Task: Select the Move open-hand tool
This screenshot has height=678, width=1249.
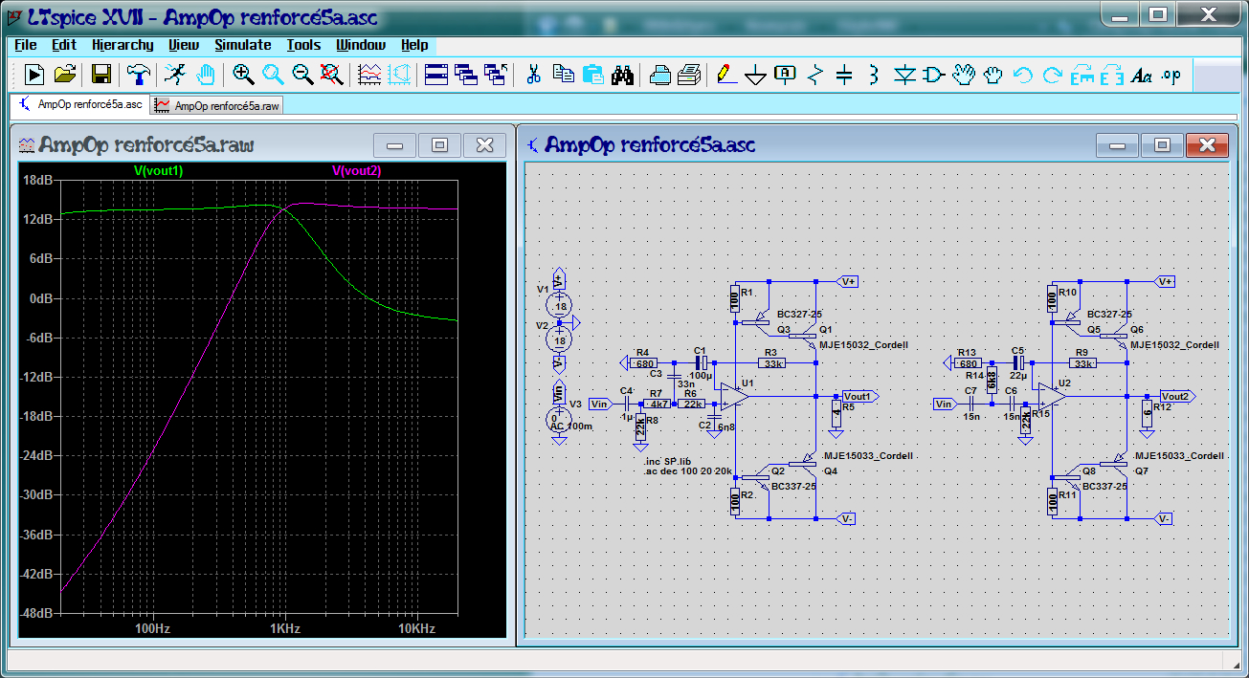Action: point(964,75)
